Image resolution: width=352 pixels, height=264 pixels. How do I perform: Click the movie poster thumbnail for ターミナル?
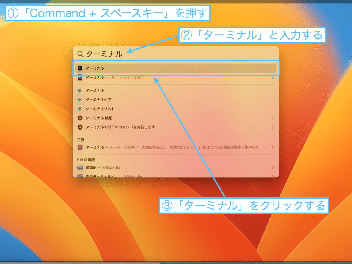tap(80, 78)
